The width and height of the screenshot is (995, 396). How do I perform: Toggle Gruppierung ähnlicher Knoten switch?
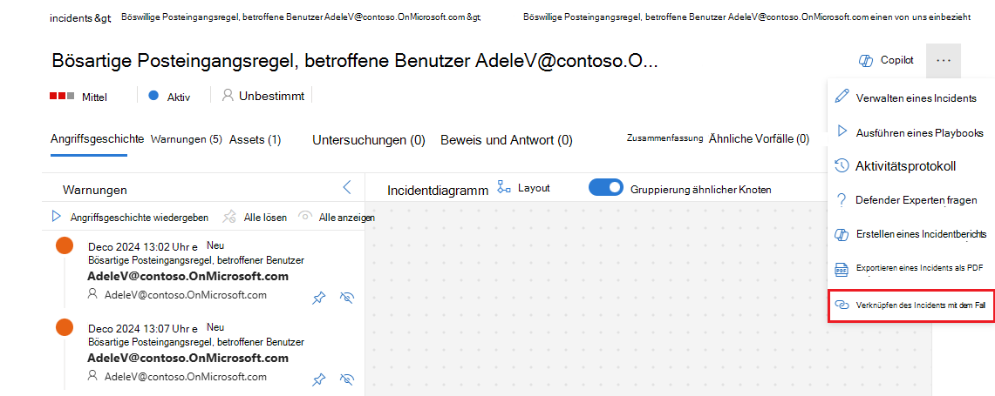(x=606, y=188)
